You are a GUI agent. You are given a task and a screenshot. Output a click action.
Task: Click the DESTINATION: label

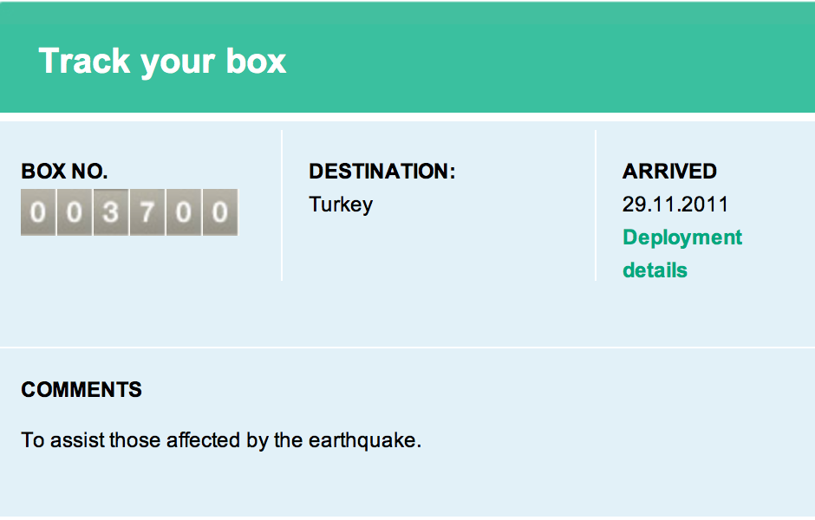tap(382, 172)
